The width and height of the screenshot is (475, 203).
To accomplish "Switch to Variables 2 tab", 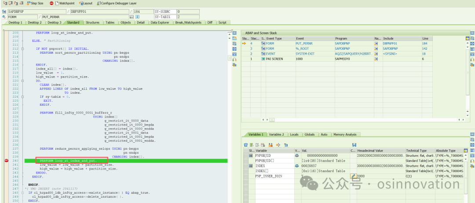I will [277, 134].
